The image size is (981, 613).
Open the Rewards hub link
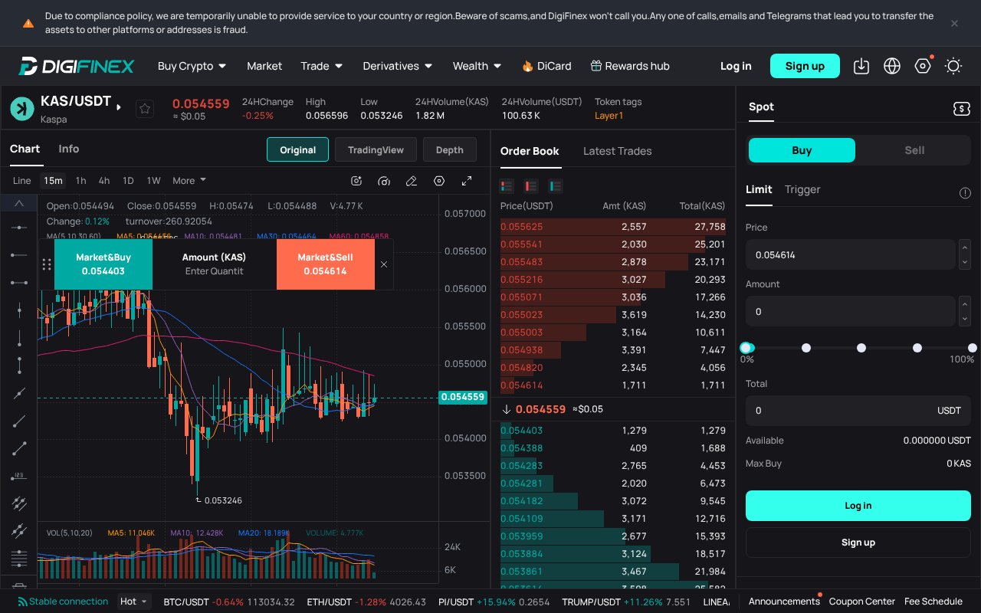tap(630, 66)
